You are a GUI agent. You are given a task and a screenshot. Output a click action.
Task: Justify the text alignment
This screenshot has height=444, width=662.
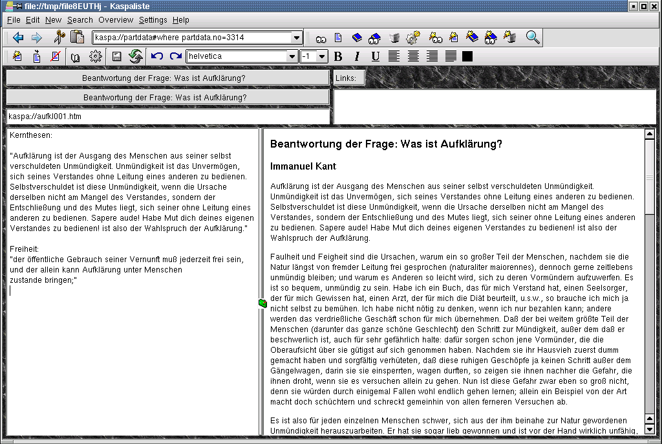pos(451,56)
